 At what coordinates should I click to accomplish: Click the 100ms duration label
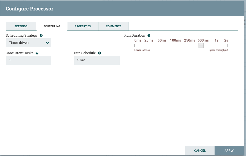(175, 40)
